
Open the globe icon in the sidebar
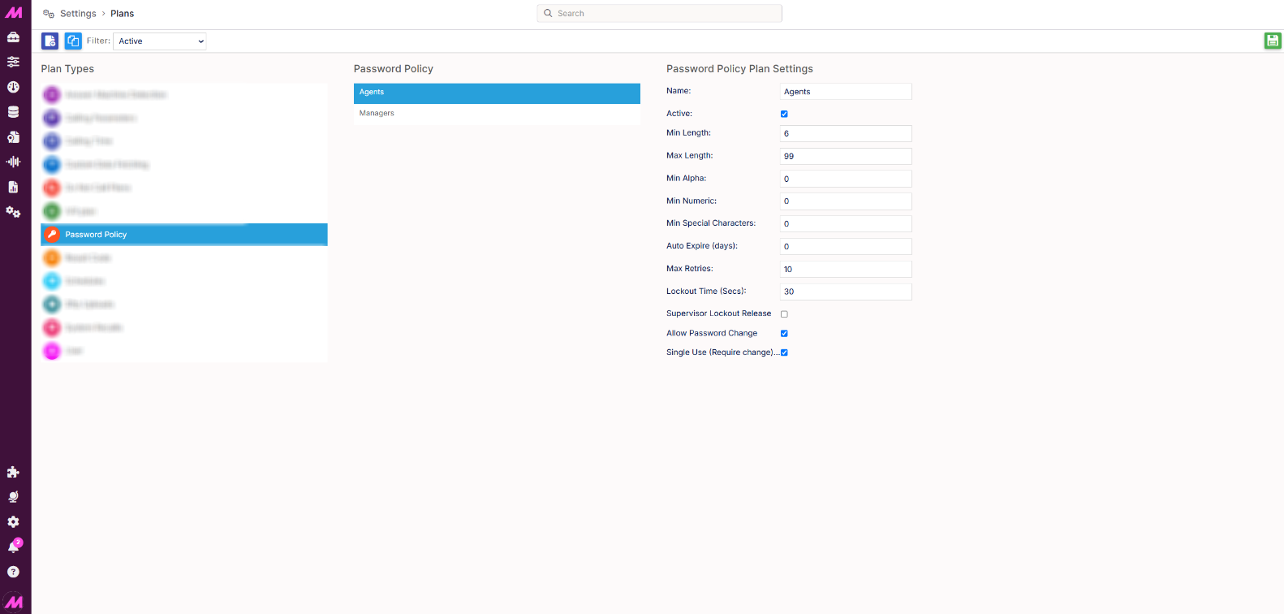coord(13,497)
